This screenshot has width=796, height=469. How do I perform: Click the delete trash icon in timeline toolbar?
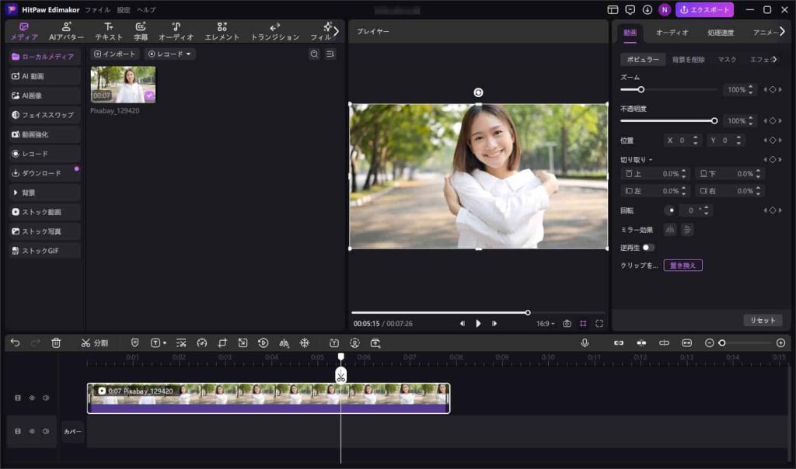coord(56,342)
